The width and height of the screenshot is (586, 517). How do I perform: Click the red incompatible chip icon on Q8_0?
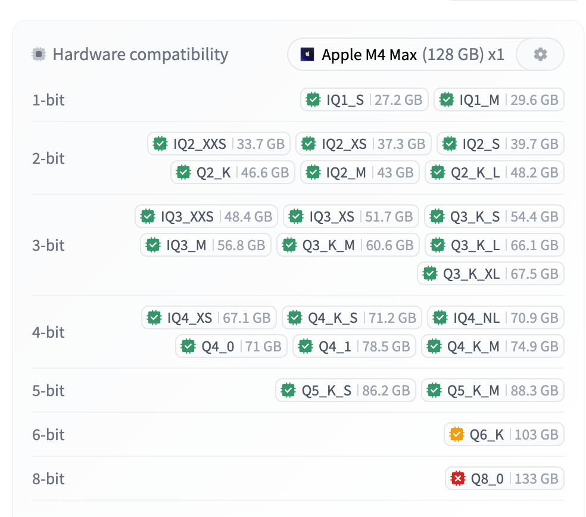(x=458, y=478)
